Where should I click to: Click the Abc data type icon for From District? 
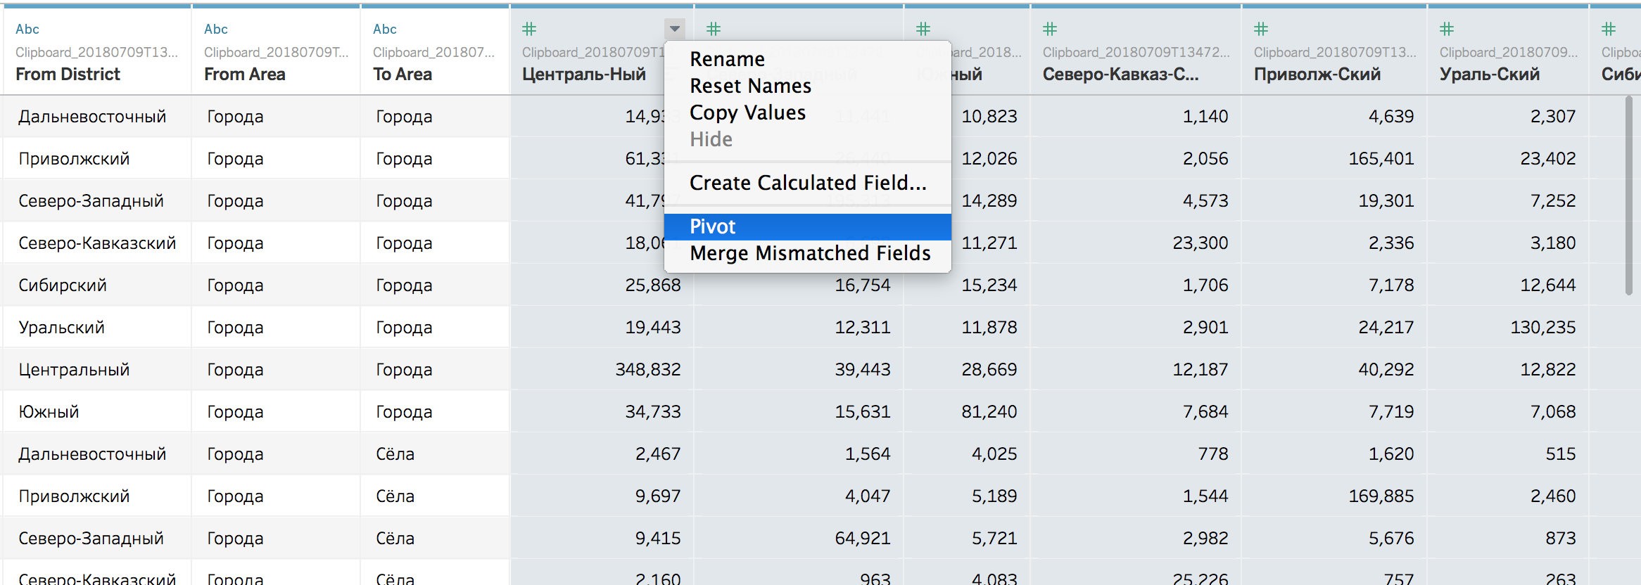27,30
